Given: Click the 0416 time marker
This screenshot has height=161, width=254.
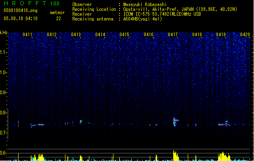Looking at the screenshot, I should 149,35.
